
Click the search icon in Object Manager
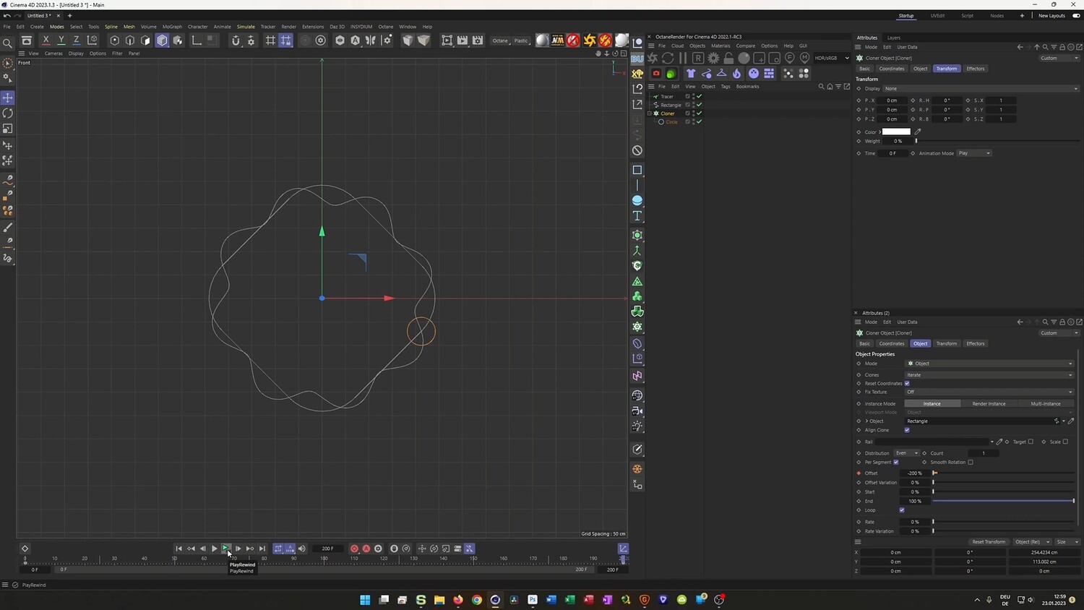[821, 87]
